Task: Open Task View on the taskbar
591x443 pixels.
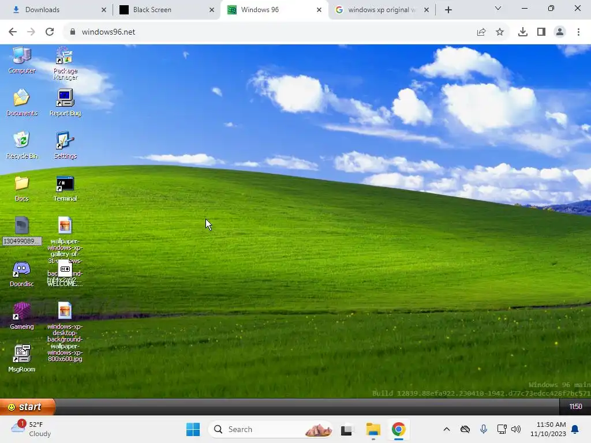Action: tap(347, 429)
